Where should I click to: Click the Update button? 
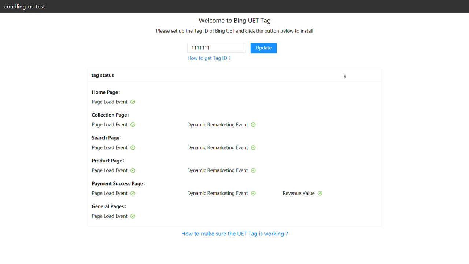click(263, 48)
